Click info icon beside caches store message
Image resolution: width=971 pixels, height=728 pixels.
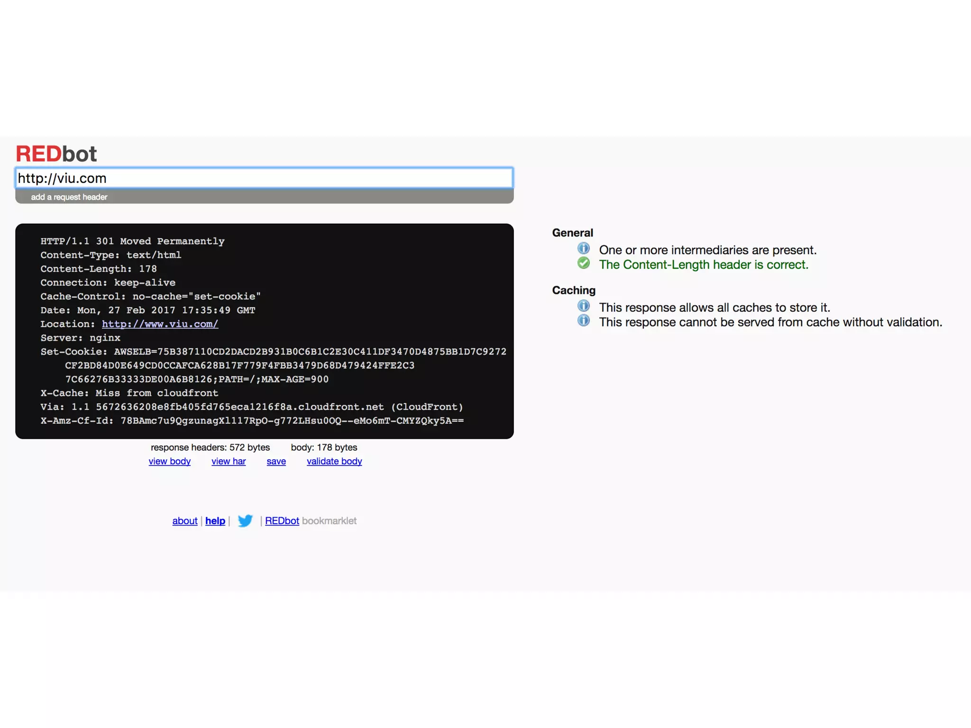583,306
